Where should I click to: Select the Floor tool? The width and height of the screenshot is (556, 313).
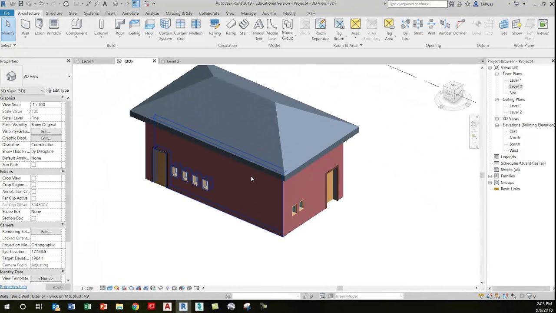[x=149, y=27]
